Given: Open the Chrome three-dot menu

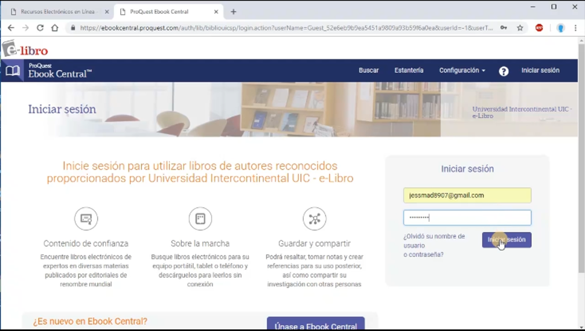Looking at the screenshot, I should [x=575, y=28].
